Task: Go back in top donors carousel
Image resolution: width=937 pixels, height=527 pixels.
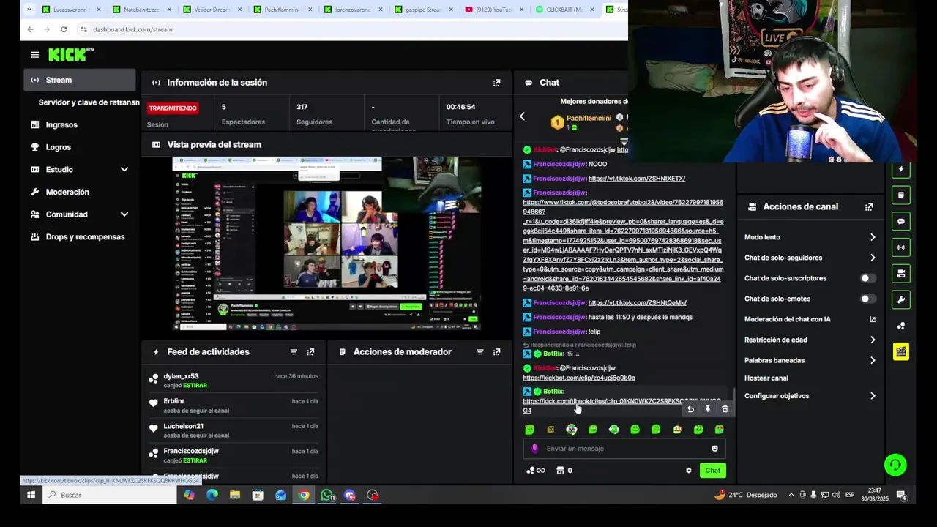Action: [x=522, y=116]
